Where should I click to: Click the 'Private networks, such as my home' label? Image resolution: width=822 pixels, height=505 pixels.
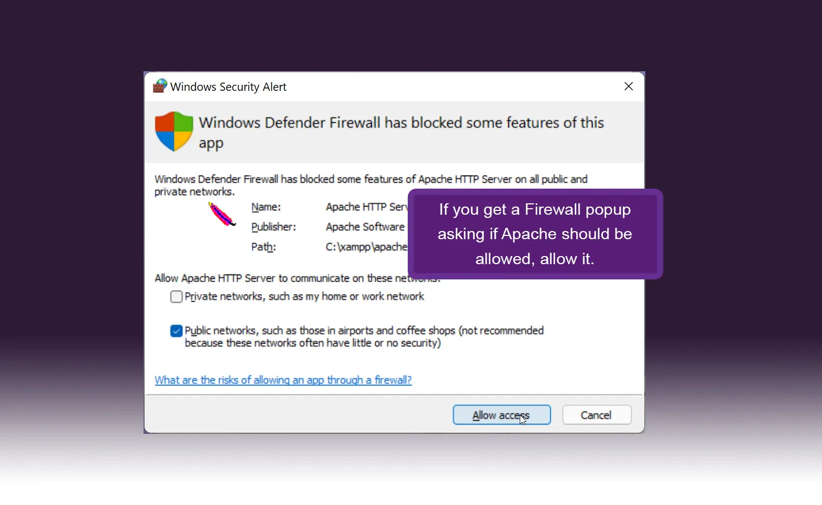(x=304, y=297)
